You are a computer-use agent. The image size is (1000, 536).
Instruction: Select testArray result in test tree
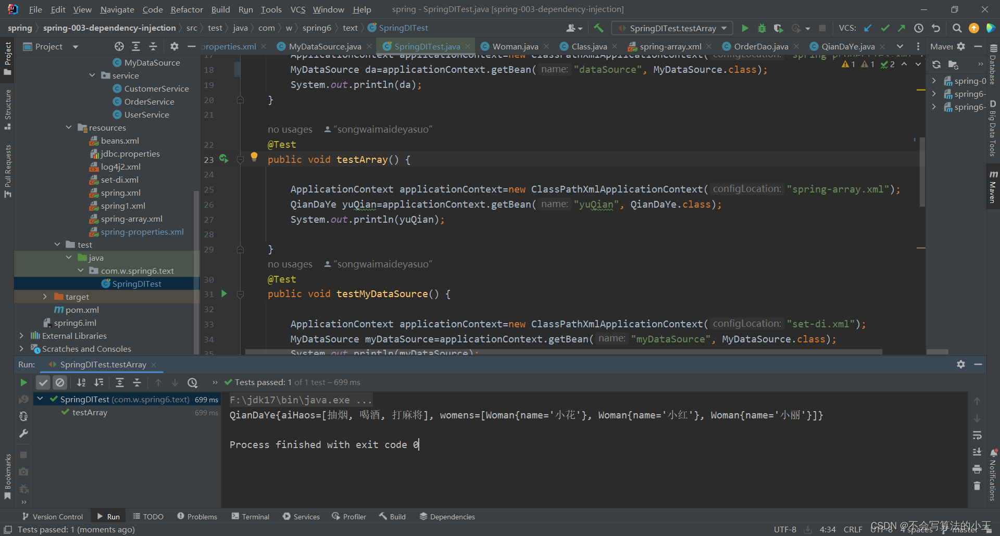90,412
